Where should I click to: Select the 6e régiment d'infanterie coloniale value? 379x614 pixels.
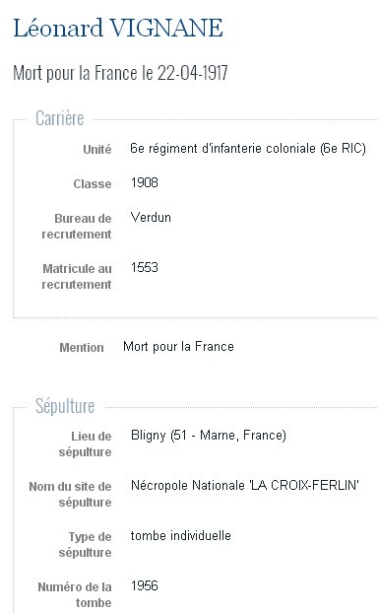[248, 149]
